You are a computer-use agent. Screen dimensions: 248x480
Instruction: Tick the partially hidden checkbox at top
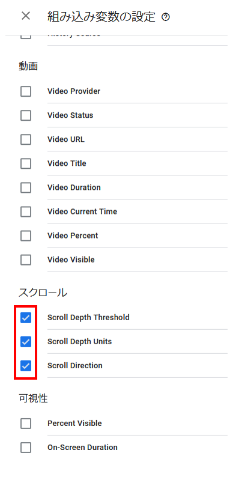[x=26, y=37]
